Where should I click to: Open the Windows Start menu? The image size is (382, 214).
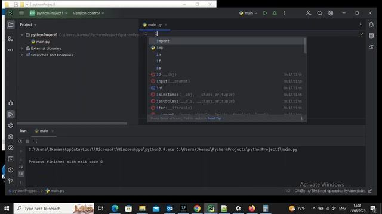(7, 209)
